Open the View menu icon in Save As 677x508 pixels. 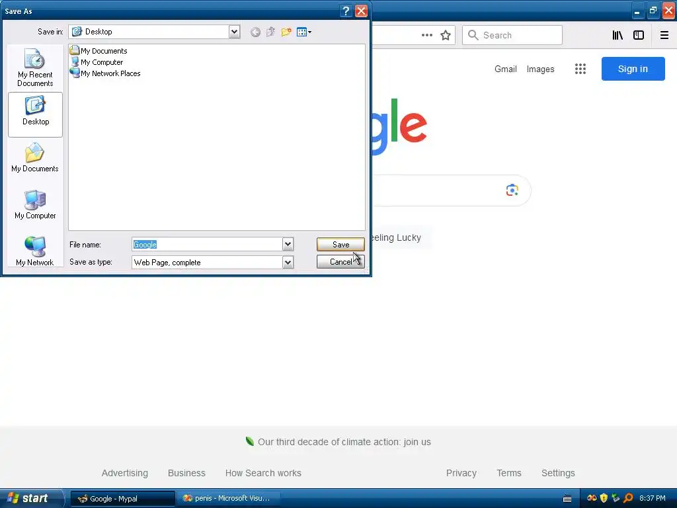point(304,32)
